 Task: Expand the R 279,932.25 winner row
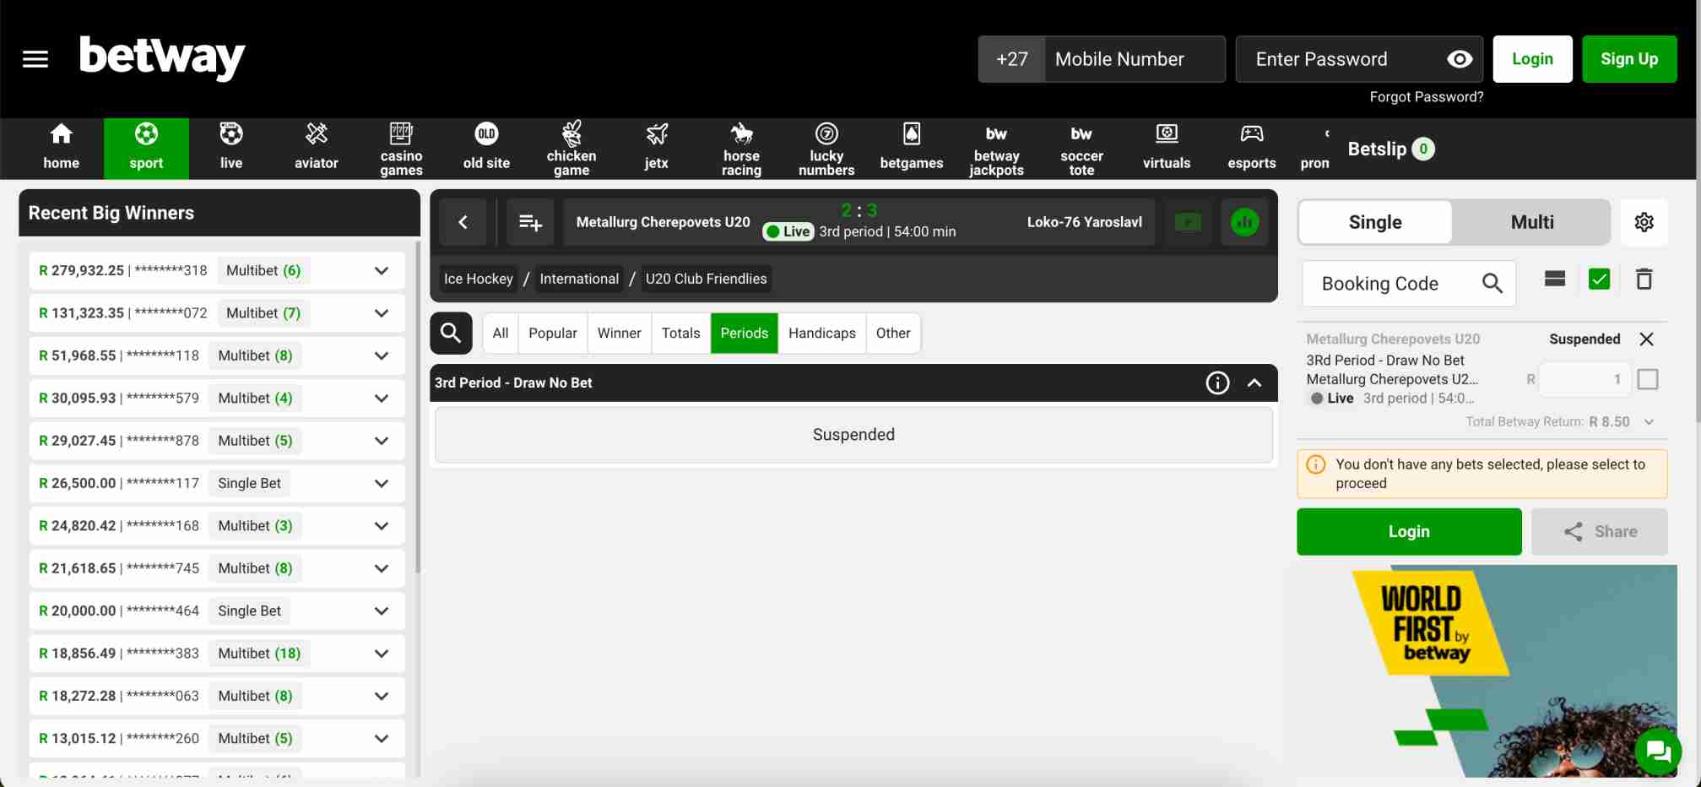382,271
